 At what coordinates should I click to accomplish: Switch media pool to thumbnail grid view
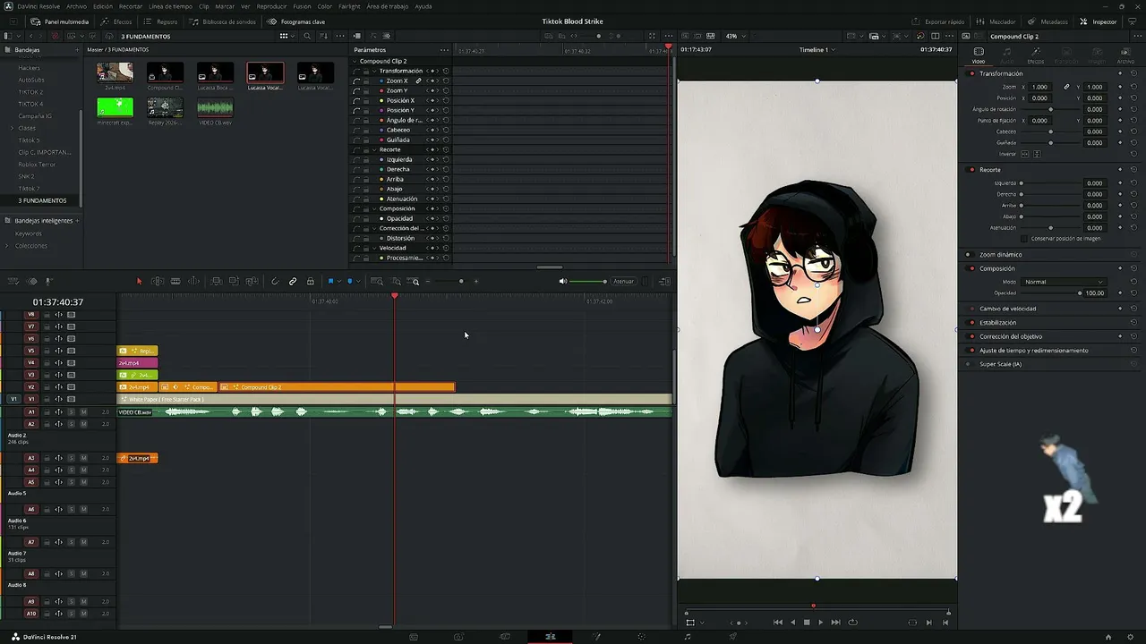pos(284,36)
